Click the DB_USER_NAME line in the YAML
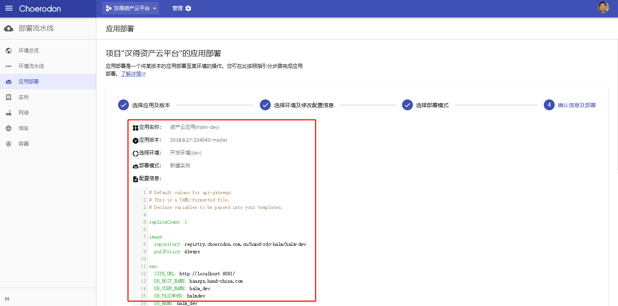618x306 pixels. point(182,289)
